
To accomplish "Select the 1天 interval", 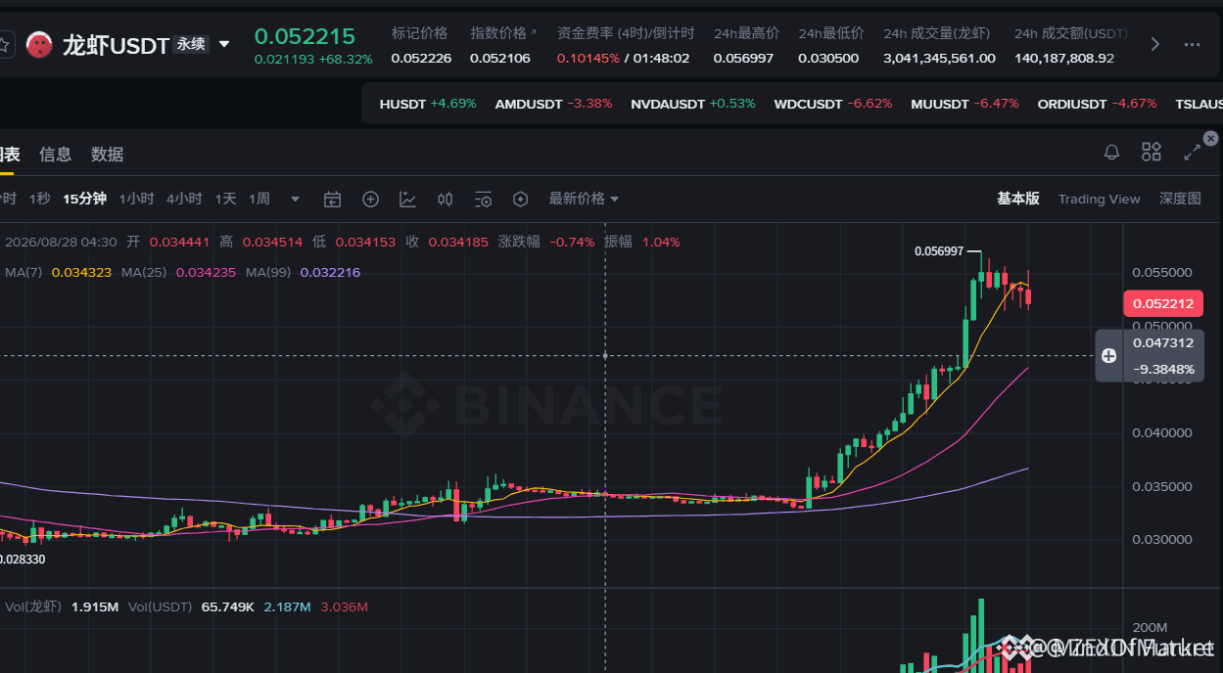I will 226,199.
